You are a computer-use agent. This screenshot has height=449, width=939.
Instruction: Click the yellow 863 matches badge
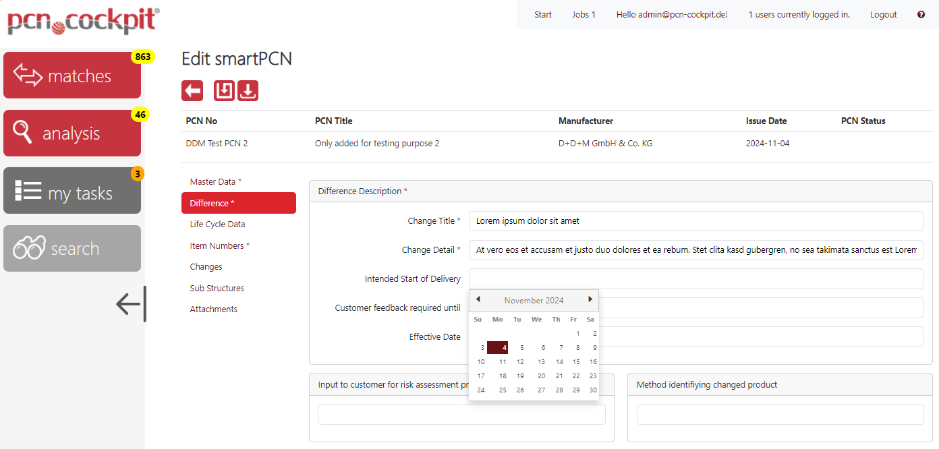pos(142,57)
